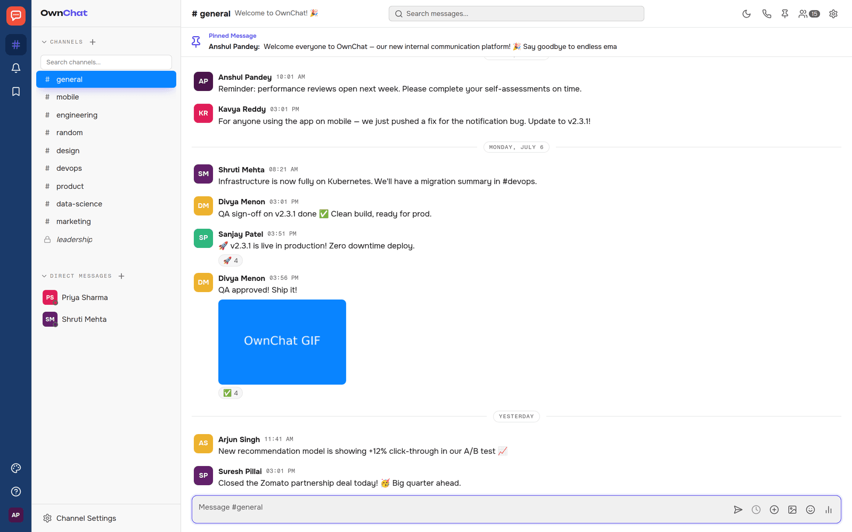
Task: Click Shruti Mehta's SM avatar in chat
Action: [x=203, y=174]
